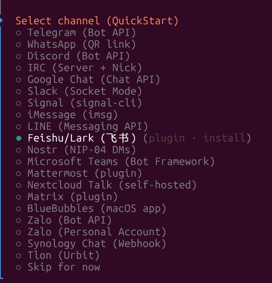Select BlueBubbles (macOS app) channel
Image resolution: width=272 pixels, height=283 pixels.
(x=97, y=209)
